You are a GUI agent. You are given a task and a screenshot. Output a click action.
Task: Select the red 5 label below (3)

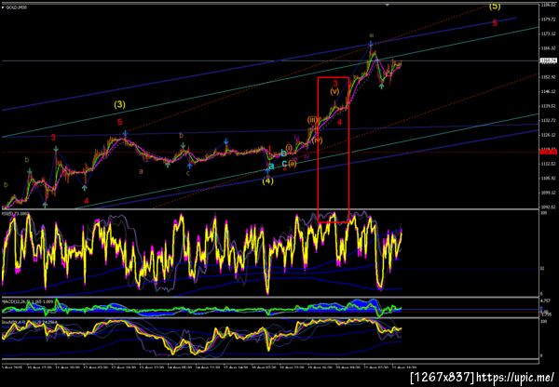tap(120, 122)
